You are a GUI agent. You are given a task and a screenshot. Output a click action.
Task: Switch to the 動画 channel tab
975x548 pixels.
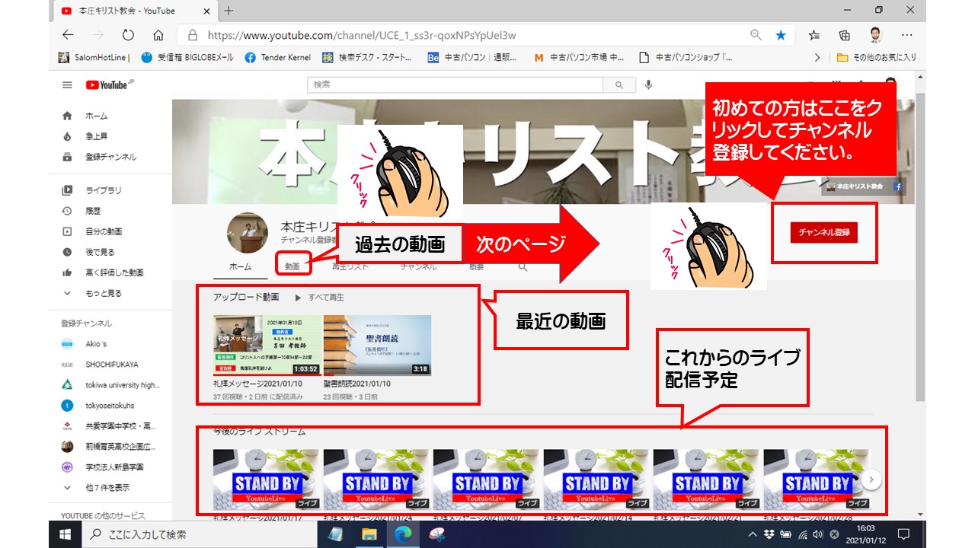pos(292,266)
